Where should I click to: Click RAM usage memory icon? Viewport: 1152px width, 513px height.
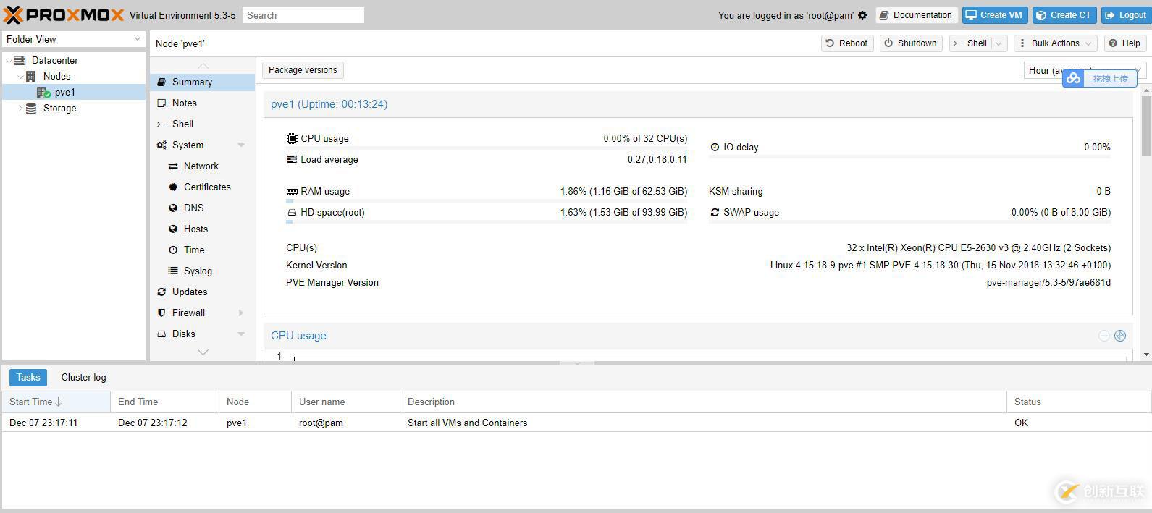[292, 192]
